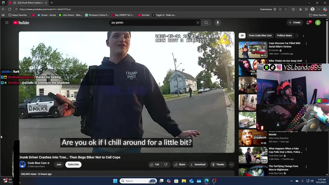The height and width of the screenshot is (185, 329).
Task: Click the Edge address bar URL
Action: click(x=45, y=9)
